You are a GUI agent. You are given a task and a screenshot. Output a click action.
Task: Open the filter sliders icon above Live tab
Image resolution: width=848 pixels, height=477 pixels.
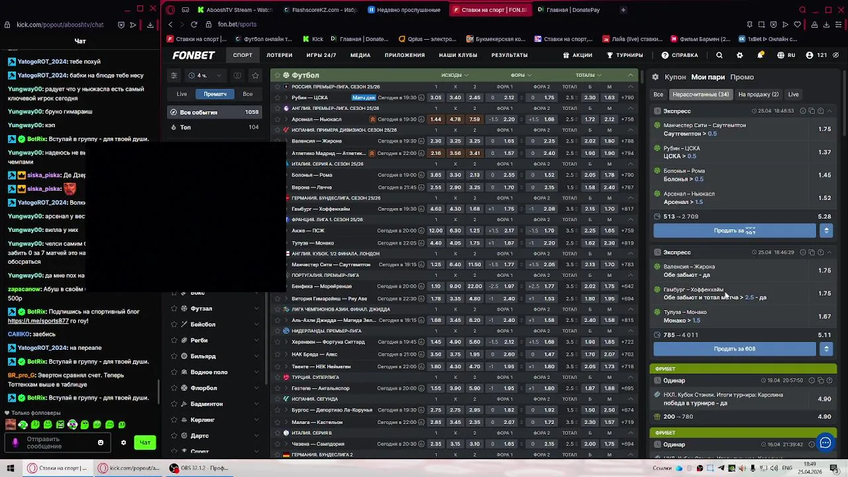point(174,76)
